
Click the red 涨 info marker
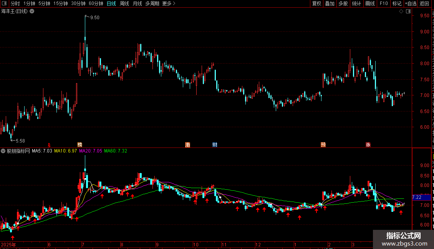pos(368,145)
